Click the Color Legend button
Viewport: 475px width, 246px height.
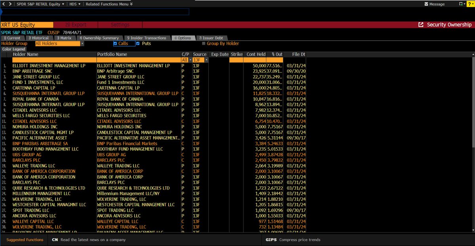12,49
